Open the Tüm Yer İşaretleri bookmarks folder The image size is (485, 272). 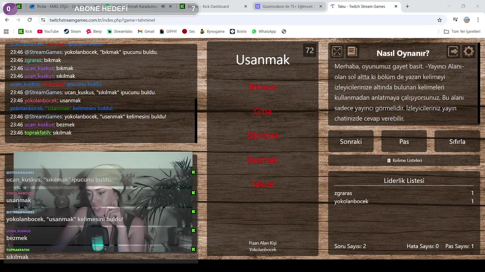[462, 31]
